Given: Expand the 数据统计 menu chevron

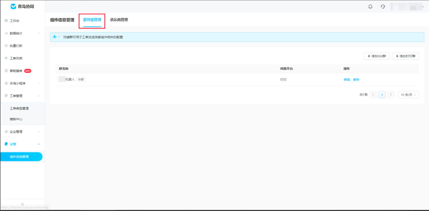Looking at the screenshot, I should click(39, 33).
